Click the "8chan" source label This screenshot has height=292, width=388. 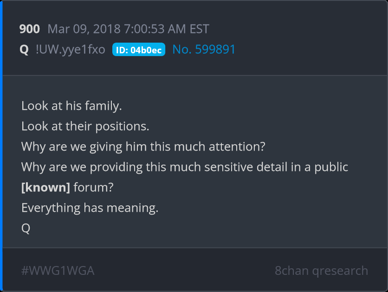pos(291,271)
